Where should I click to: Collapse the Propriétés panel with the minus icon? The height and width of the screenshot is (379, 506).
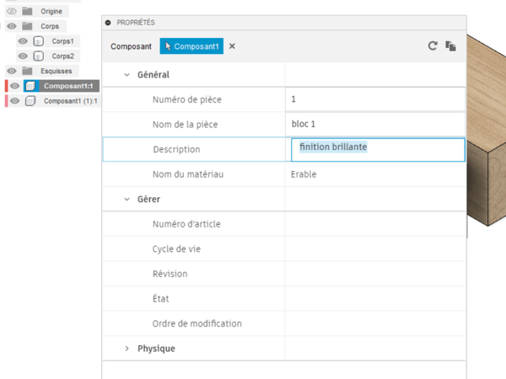(x=108, y=22)
